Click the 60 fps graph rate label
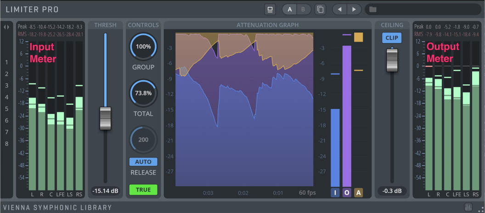The width and height of the screenshot is (485, 213). tap(307, 193)
